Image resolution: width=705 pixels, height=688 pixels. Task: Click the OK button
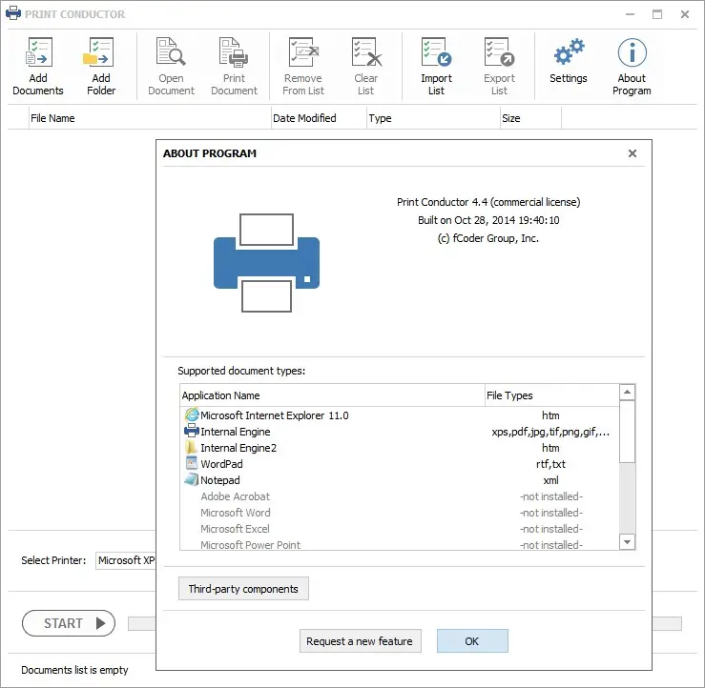(x=472, y=641)
